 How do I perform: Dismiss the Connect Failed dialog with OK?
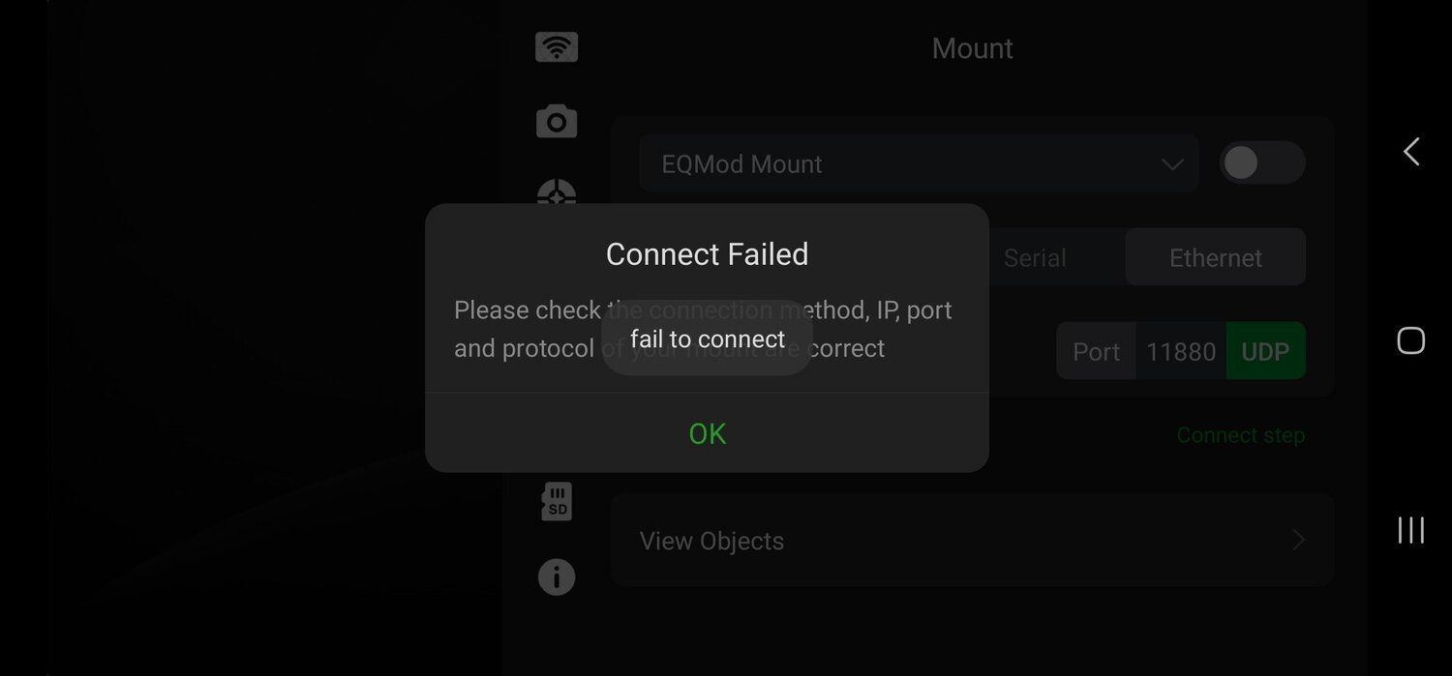[707, 433]
